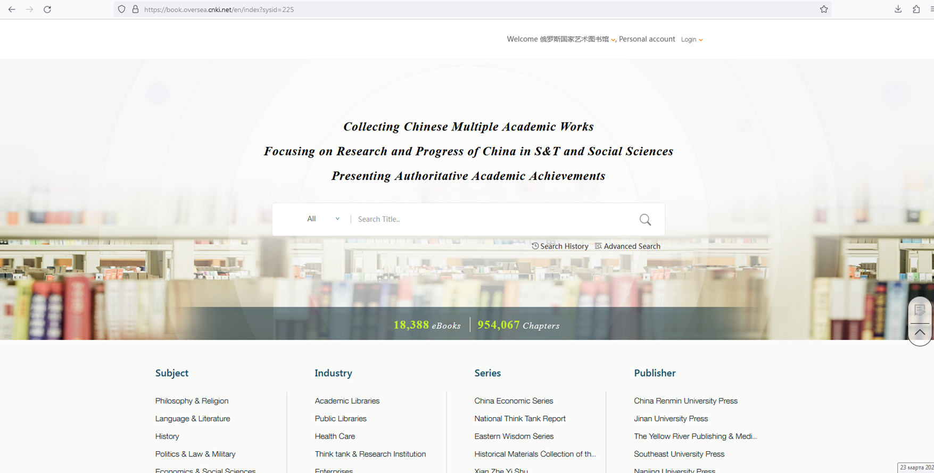
Task: Open browser extensions icon
Action: [916, 10]
